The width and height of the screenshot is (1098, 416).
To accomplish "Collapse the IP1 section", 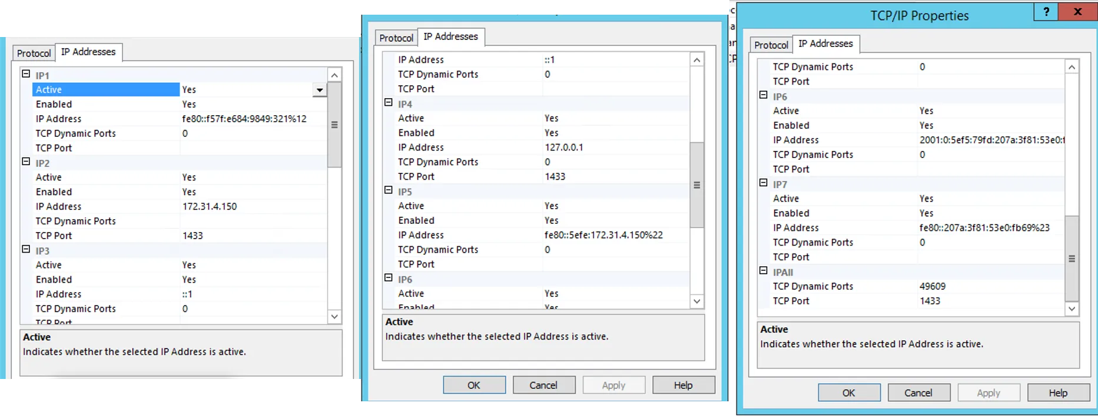I will point(26,74).
